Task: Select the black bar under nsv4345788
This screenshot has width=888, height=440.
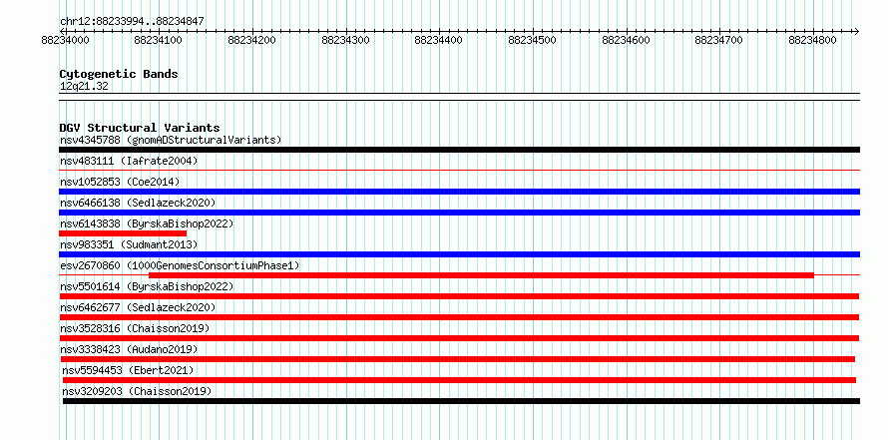Action: pos(459,150)
